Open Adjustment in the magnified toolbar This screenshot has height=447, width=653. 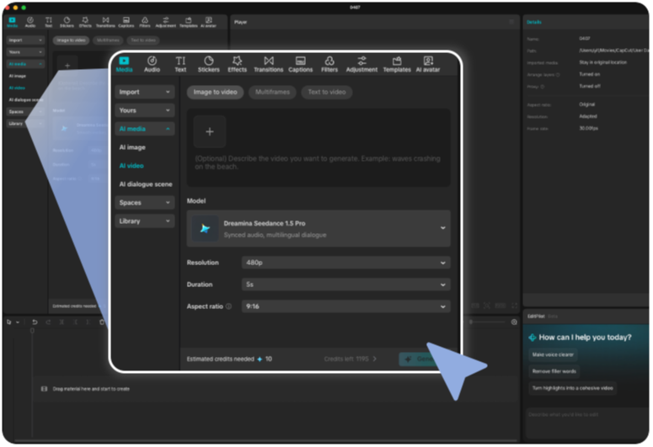pyautogui.click(x=361, y=65)
